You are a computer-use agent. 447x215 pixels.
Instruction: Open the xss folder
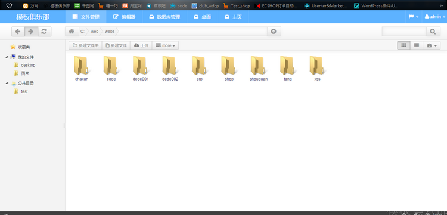tap(317, 69)
